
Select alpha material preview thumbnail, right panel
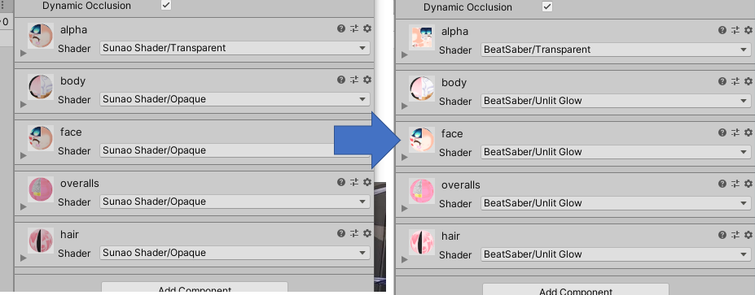(x=422, y=37)
